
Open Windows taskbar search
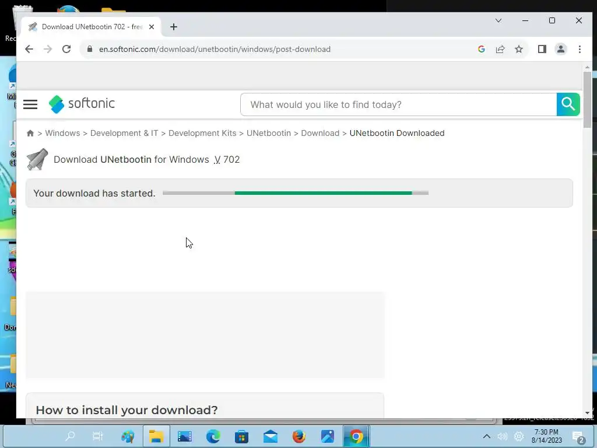click(x=71, y=436)
